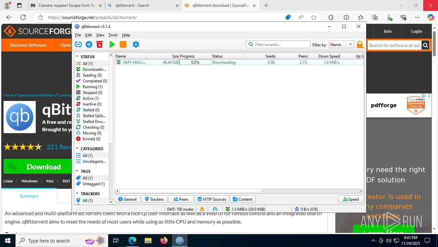Switch to the Trackers tab
438x247 pixels.
(x=154, y=199)
